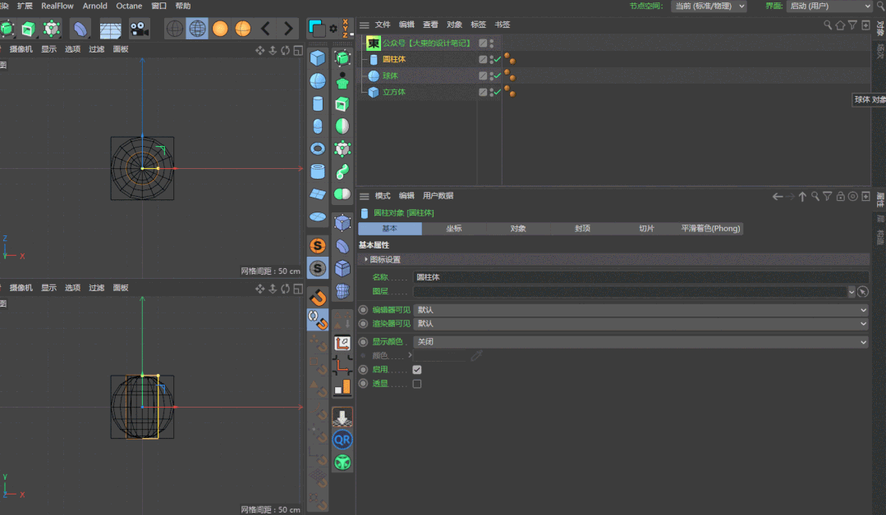The image size is (886, 515).
Task: Click the Cube primitive icon in the palette
Action: click(x=318, y=58)
